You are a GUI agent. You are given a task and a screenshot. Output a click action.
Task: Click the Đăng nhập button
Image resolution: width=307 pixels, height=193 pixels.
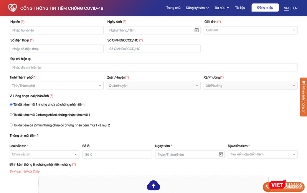point(265,8)
